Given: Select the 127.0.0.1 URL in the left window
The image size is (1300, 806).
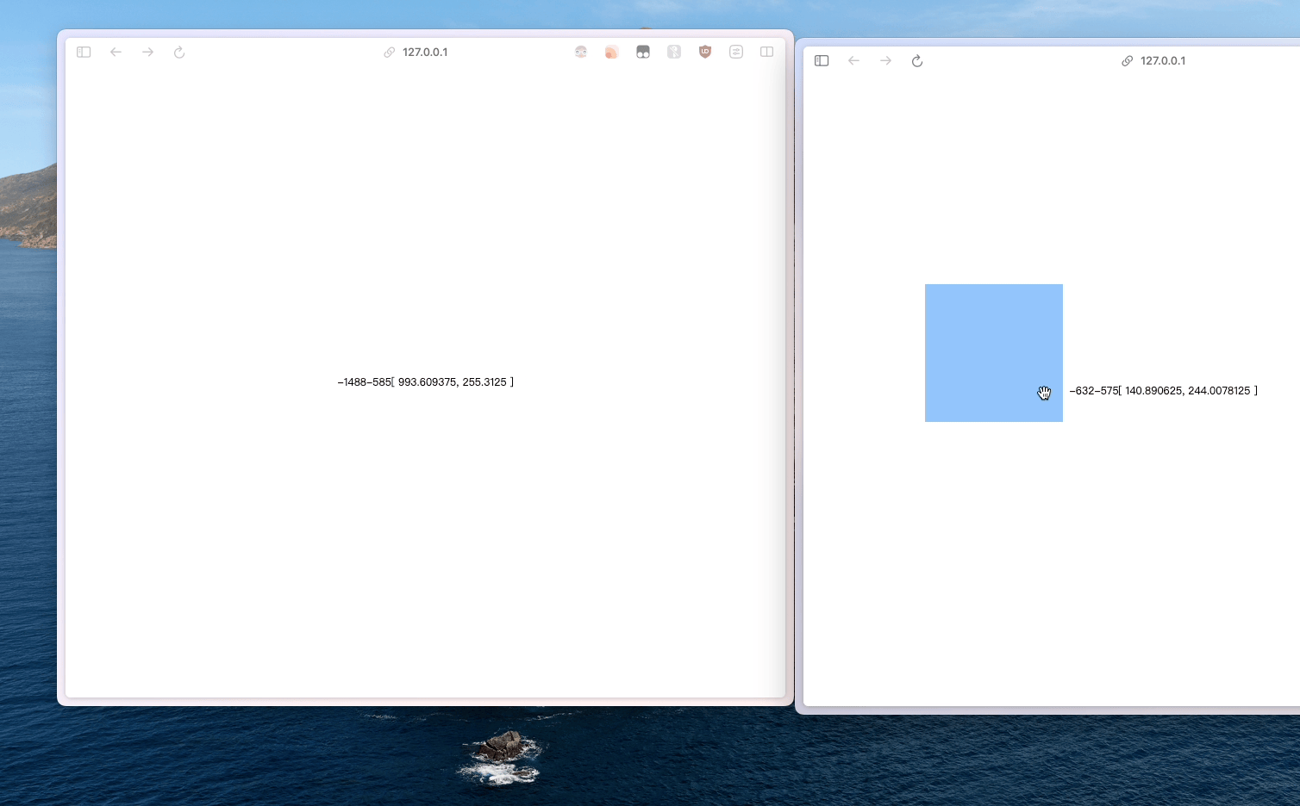Looking at the screenshot, I should tap(425, 53).
